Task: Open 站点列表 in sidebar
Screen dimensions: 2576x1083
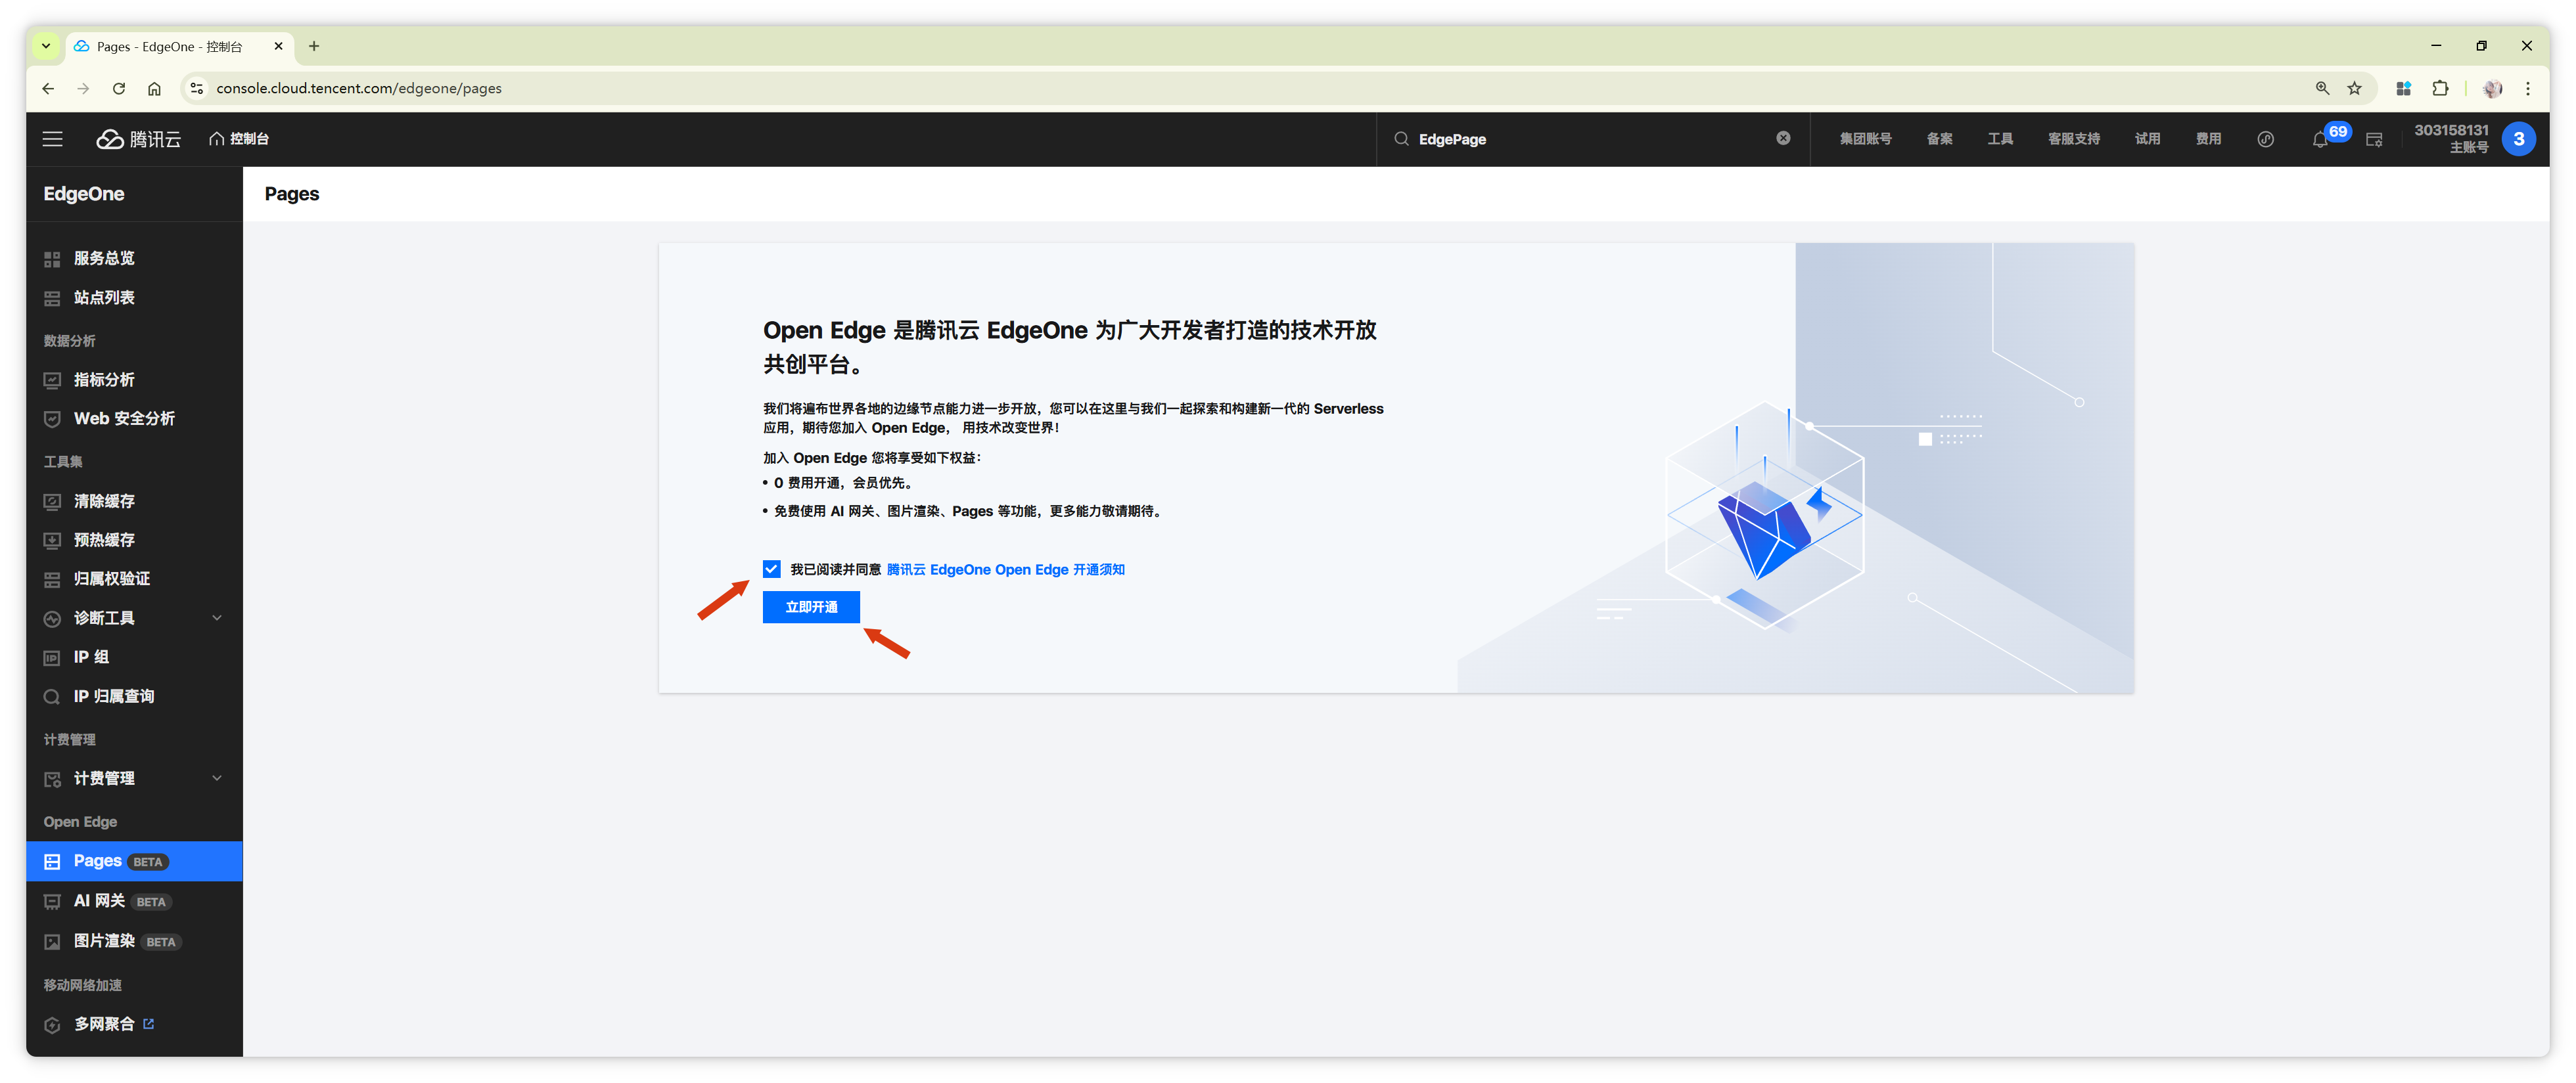Action: point(104,298)
